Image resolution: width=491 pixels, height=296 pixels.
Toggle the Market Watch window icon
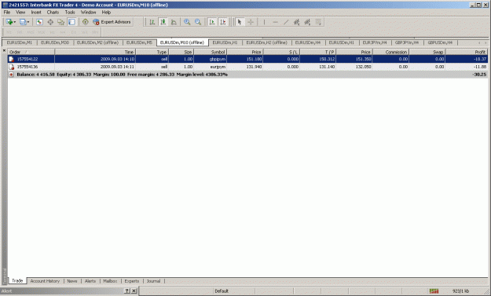(39, 22)
